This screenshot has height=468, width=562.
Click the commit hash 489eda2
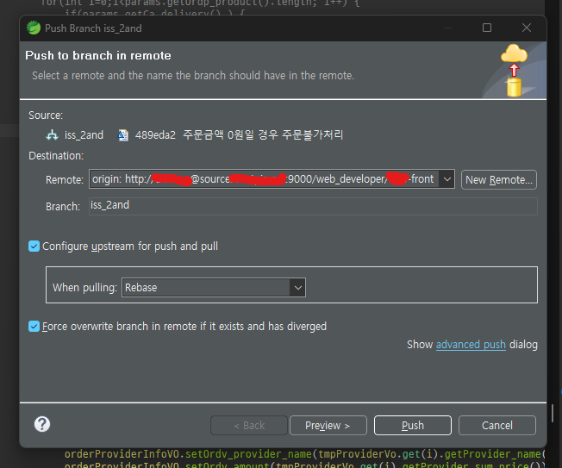(155, 135)
